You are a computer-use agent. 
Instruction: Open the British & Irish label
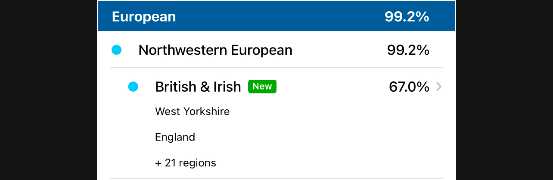pyautogui.click(x=198, y=87)
